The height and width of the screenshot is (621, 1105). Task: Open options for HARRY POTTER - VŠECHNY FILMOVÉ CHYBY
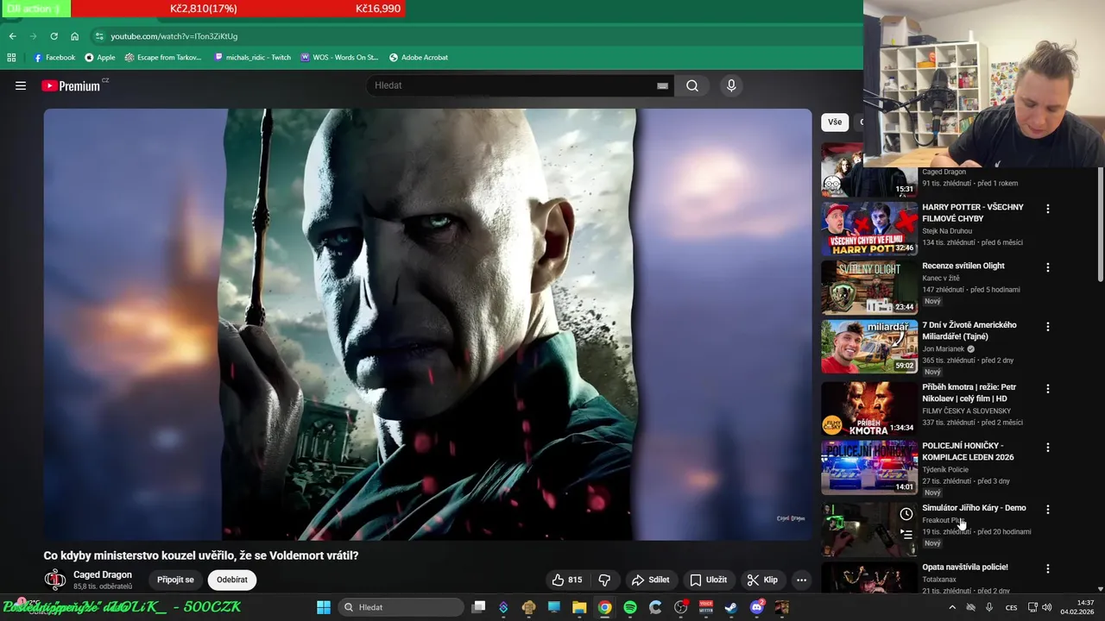tap(1048, 209)
